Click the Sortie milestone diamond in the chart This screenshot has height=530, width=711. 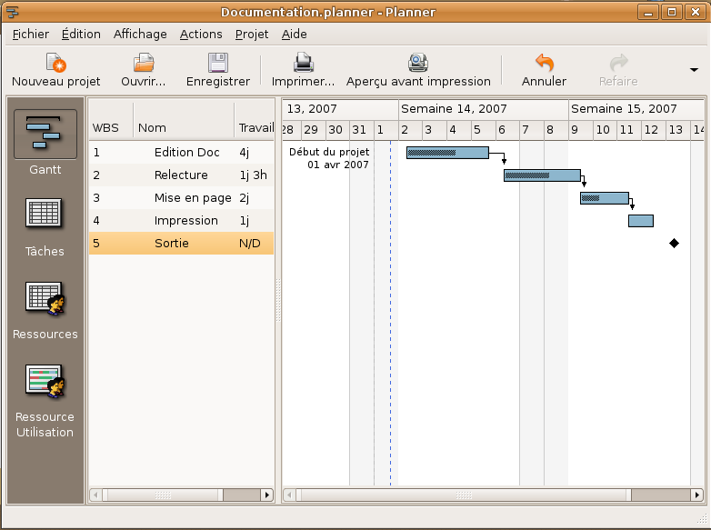[x=674, y=243]
